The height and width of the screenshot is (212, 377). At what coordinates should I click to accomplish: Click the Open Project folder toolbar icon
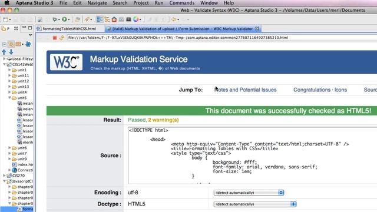pos(77,19)
